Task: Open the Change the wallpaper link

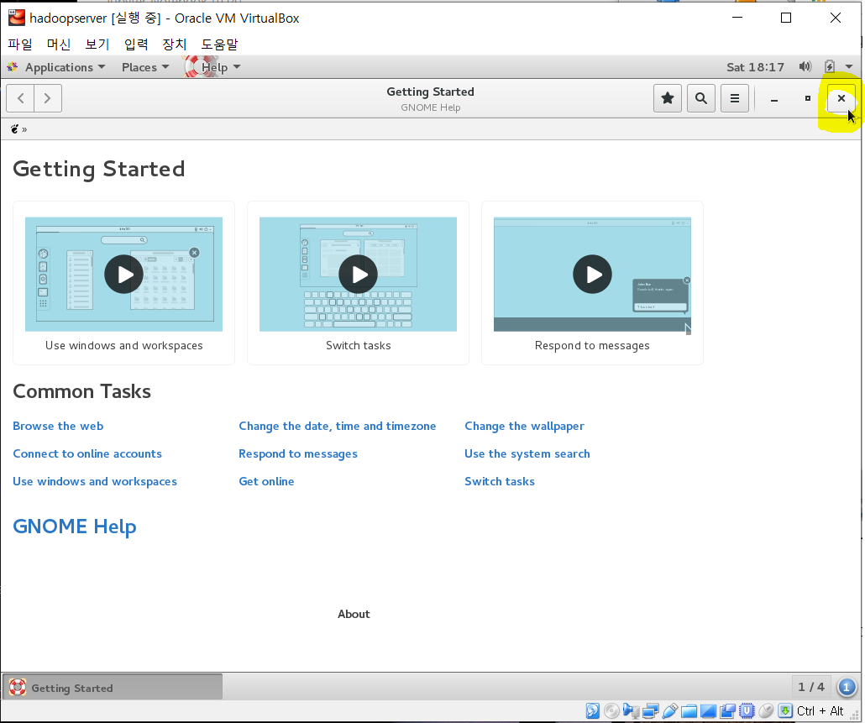Action: pos(524,426)
